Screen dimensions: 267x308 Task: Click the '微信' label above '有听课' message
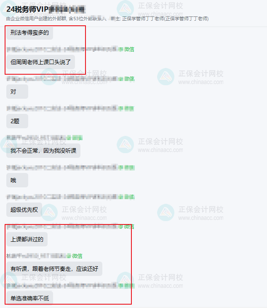[x=77, y=256]
